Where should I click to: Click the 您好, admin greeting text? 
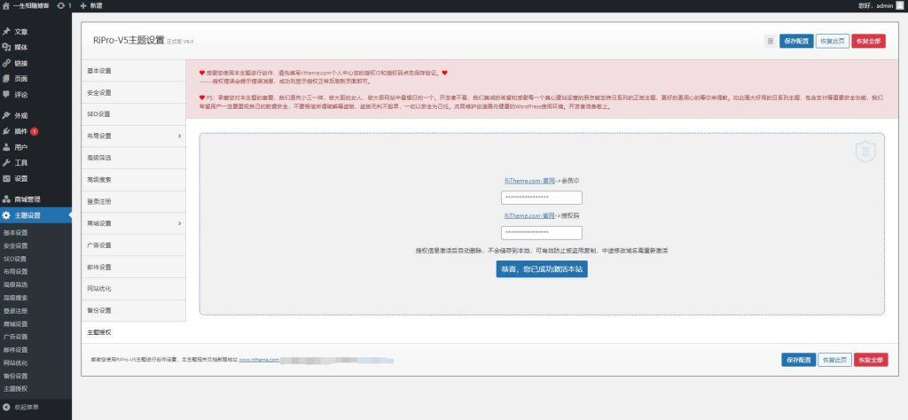(x=875, y=5)
